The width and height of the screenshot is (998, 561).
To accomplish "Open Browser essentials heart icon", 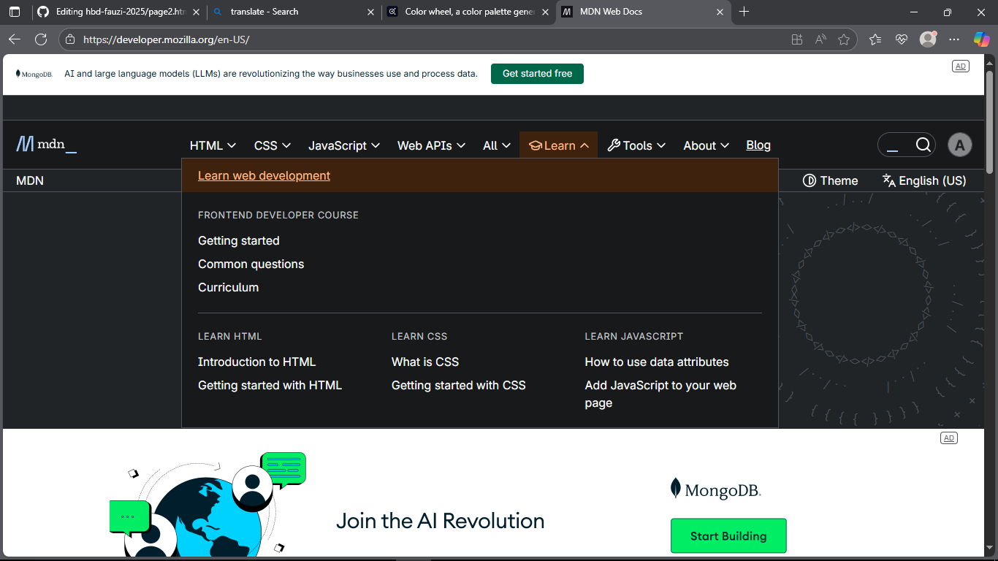I will click(x=902, y=39).
